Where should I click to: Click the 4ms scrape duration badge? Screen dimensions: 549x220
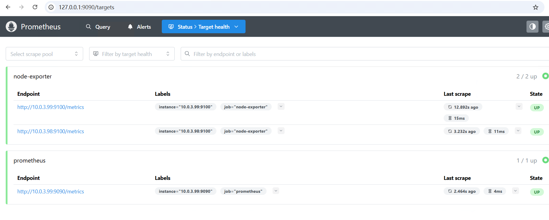click(x=495, y=191)
